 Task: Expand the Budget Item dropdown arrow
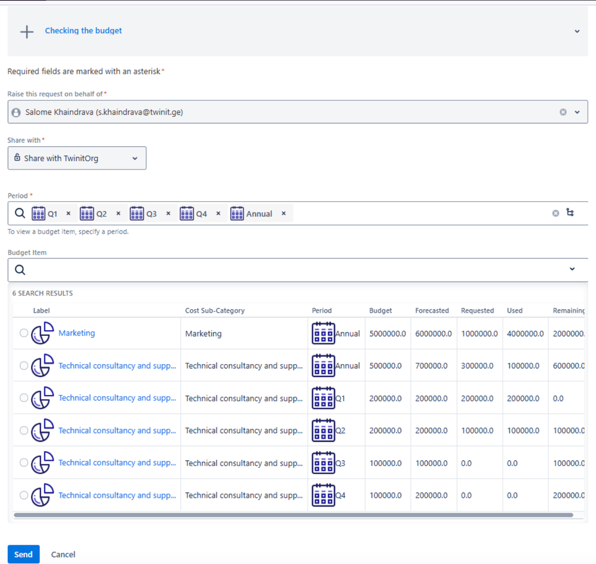click(x=572, y=269)
